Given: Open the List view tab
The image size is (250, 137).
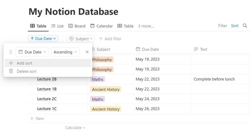Looking at the screenshot, I should point(57,26).
